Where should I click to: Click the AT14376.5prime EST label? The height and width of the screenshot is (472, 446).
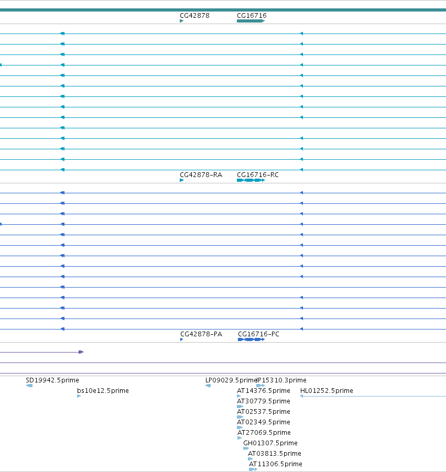tap(264, 390)
